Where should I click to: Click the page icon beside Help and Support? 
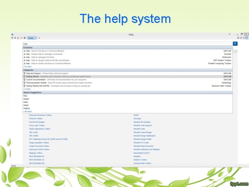pos(25,73)
